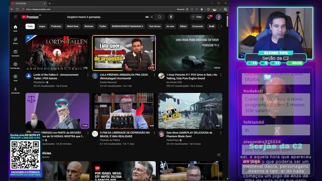The width and height of the screenshot is (322, 181).
Task: Click the search input field
Action: pos(106,17)
